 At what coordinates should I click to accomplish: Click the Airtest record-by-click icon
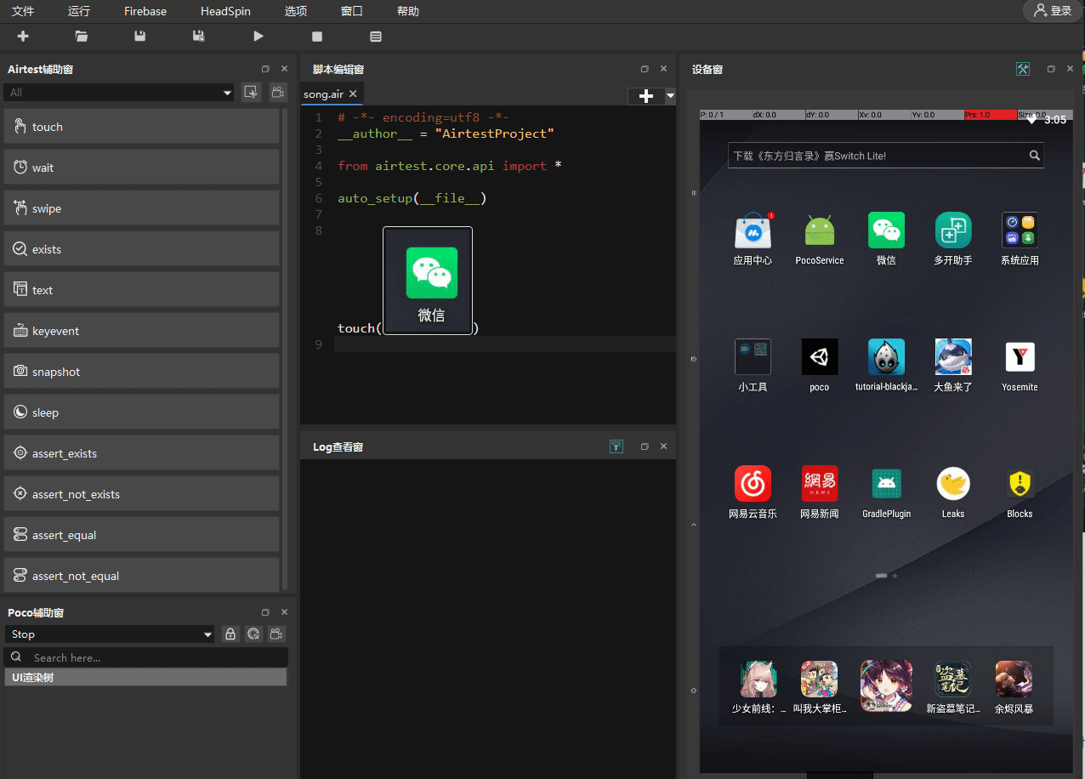tap(251, 92)
